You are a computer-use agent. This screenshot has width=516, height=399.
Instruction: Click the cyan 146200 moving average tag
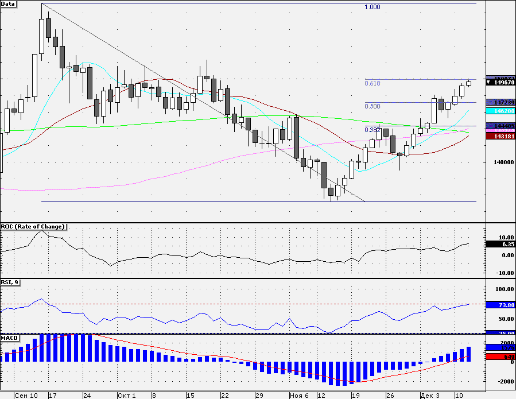501,111
